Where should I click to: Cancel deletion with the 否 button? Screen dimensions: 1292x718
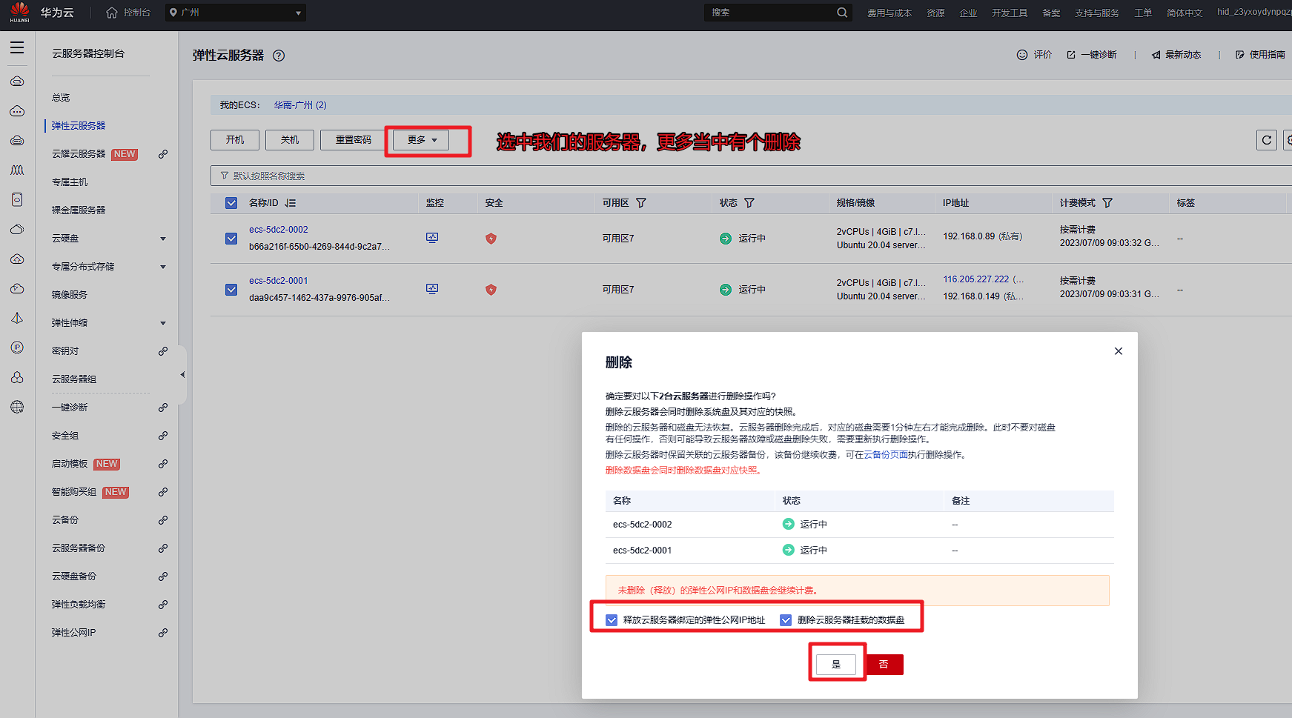coord(884,665)
